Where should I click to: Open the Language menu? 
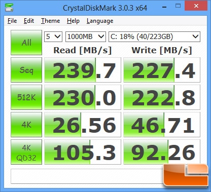tap(100, 21)
